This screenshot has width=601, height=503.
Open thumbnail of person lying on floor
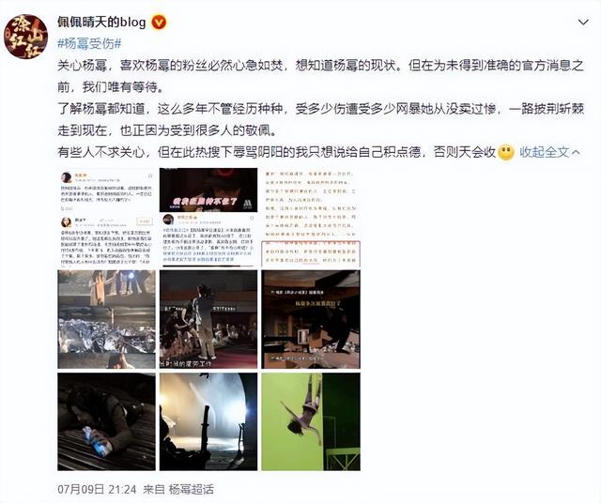tap(106, 421)
